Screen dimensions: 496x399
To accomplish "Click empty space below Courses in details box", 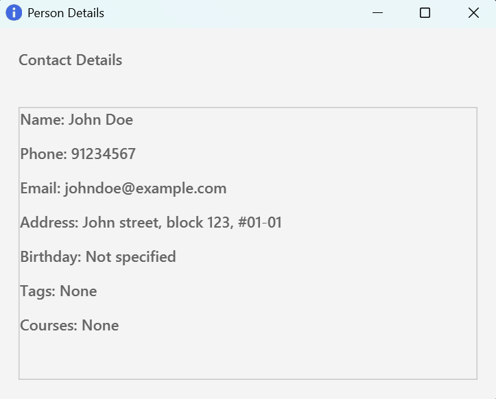I will tap(247, 356).
